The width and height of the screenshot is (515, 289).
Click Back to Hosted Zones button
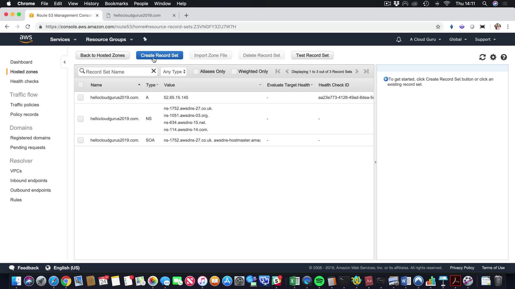(x=102, y=55)
